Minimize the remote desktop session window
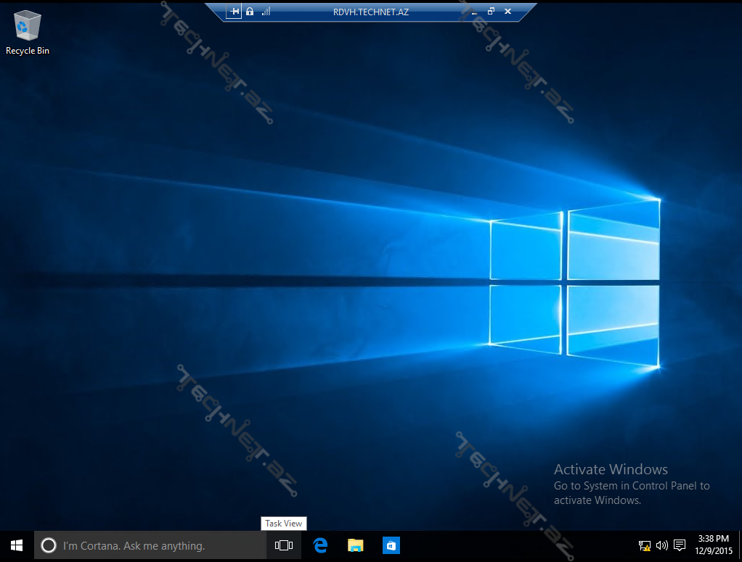 click(473, 12)
